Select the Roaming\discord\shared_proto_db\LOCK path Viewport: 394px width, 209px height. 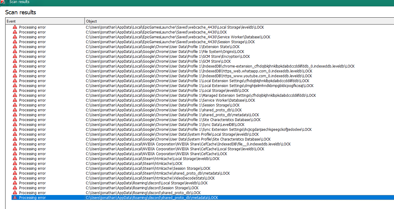tap(143, 193)
